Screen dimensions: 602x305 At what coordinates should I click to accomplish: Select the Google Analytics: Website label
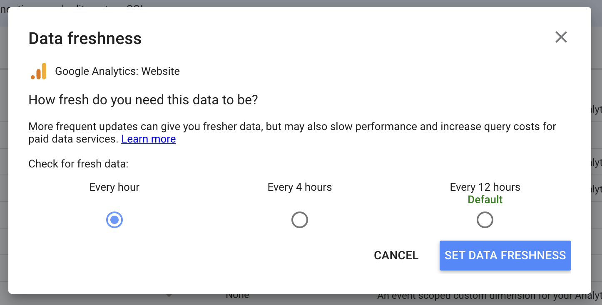pyautogui.click(x=117, y=71)
